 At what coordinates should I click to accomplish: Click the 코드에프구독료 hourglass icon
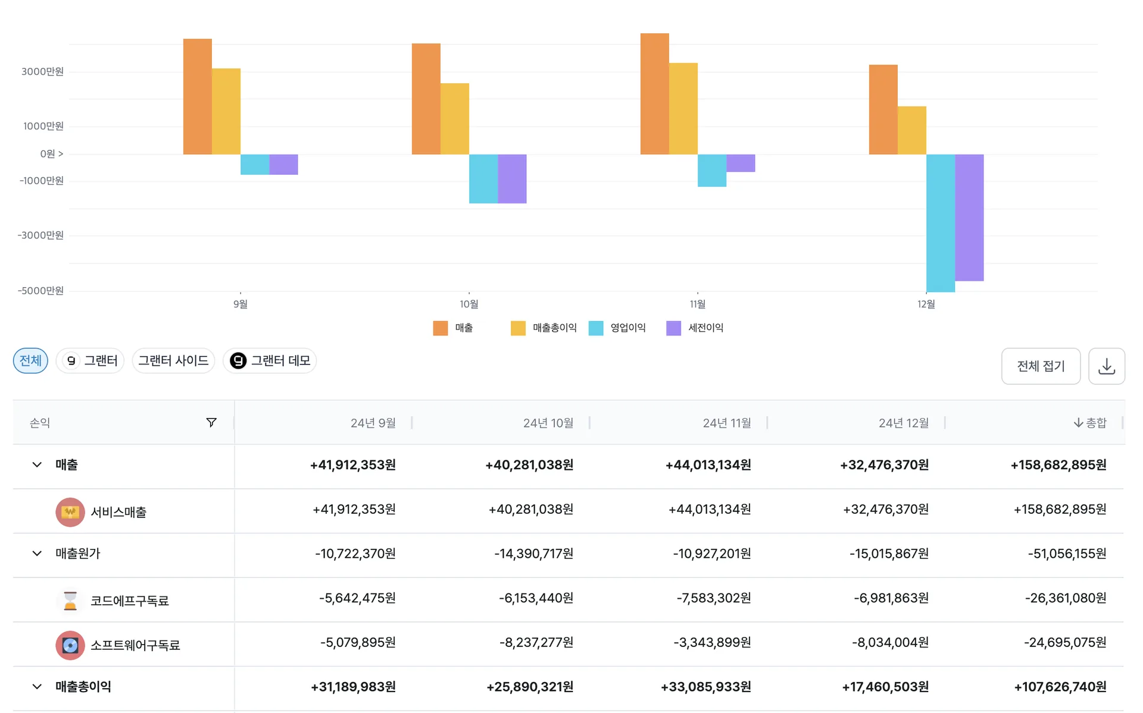pos(70,600)
